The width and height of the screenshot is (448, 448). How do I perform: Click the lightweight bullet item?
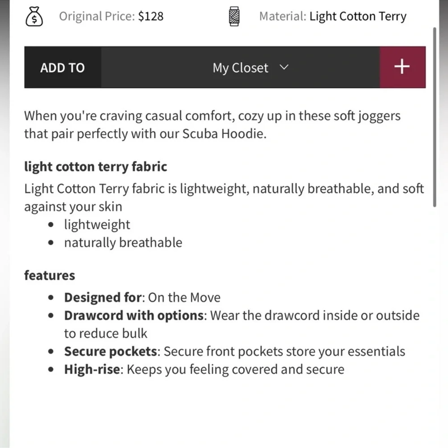(97, 224)
